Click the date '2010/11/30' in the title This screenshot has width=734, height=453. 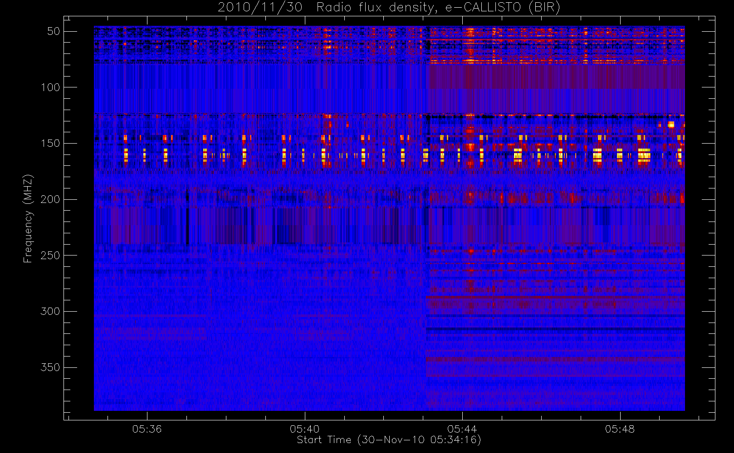(x=260, y=8)
